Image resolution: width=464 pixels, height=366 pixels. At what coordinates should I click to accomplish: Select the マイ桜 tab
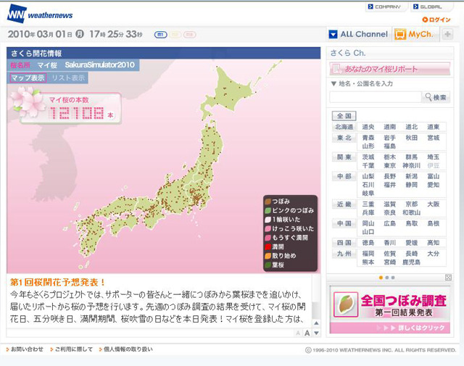(48, 65)
